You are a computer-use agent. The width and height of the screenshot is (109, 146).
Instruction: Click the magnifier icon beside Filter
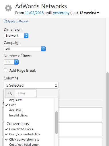tap(10, 93)
